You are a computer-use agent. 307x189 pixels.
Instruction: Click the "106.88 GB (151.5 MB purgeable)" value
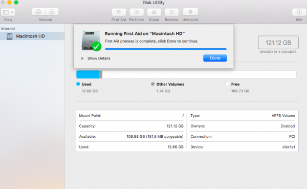click(x=155, y=136)
